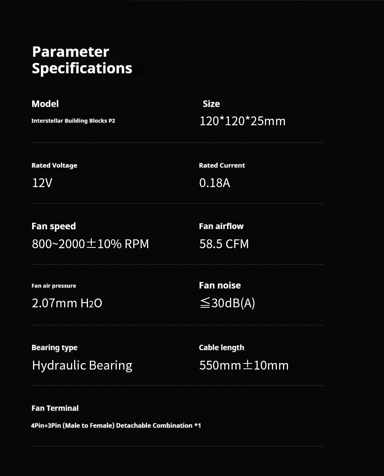384x476 pixels.
Task: Click the 550mm±10mm cable length value
Action: (x=244, y=365)
